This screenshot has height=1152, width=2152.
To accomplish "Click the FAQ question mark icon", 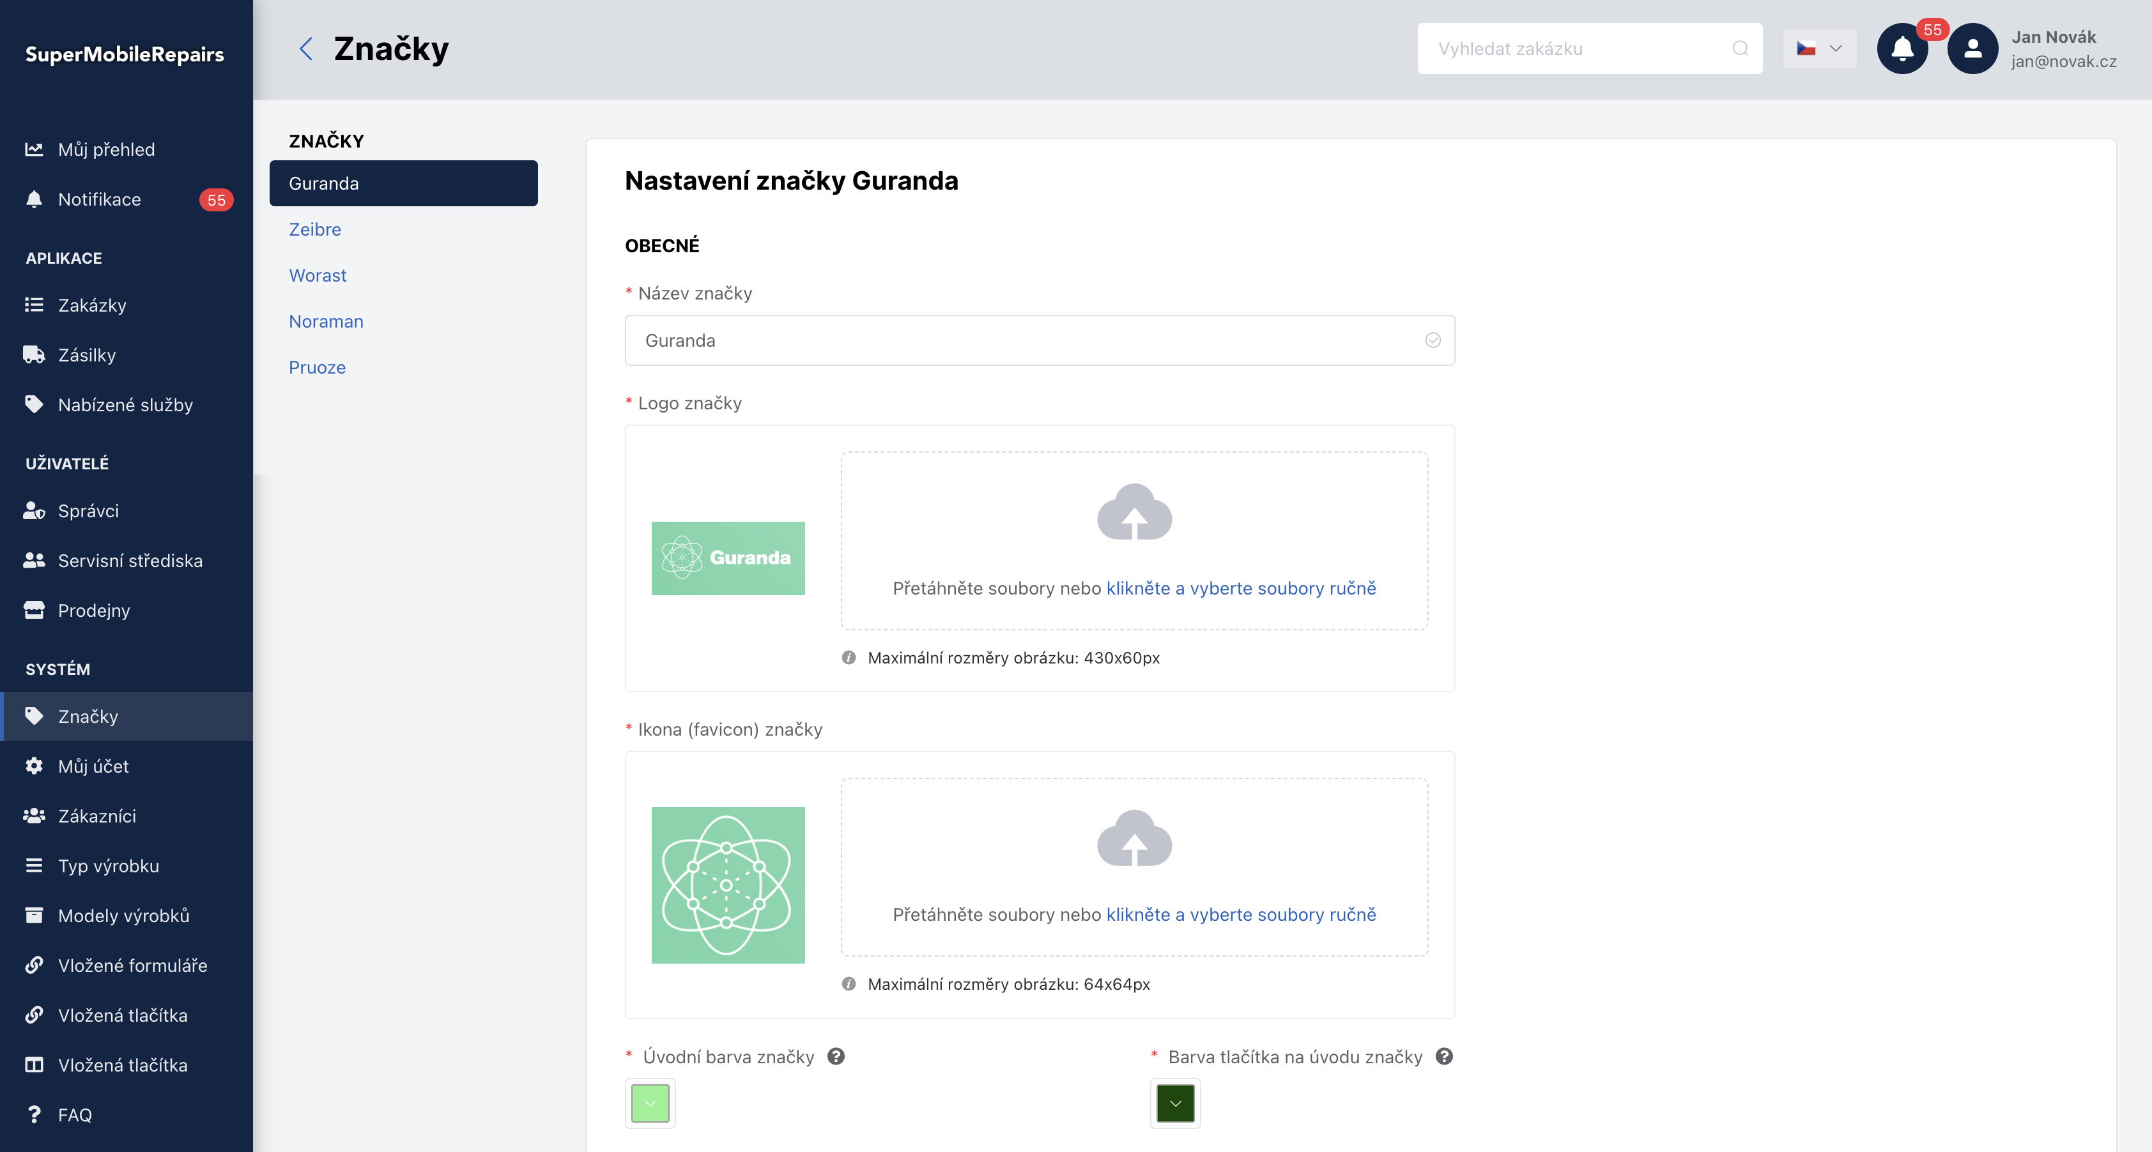I will click(x=33, y=1114).
